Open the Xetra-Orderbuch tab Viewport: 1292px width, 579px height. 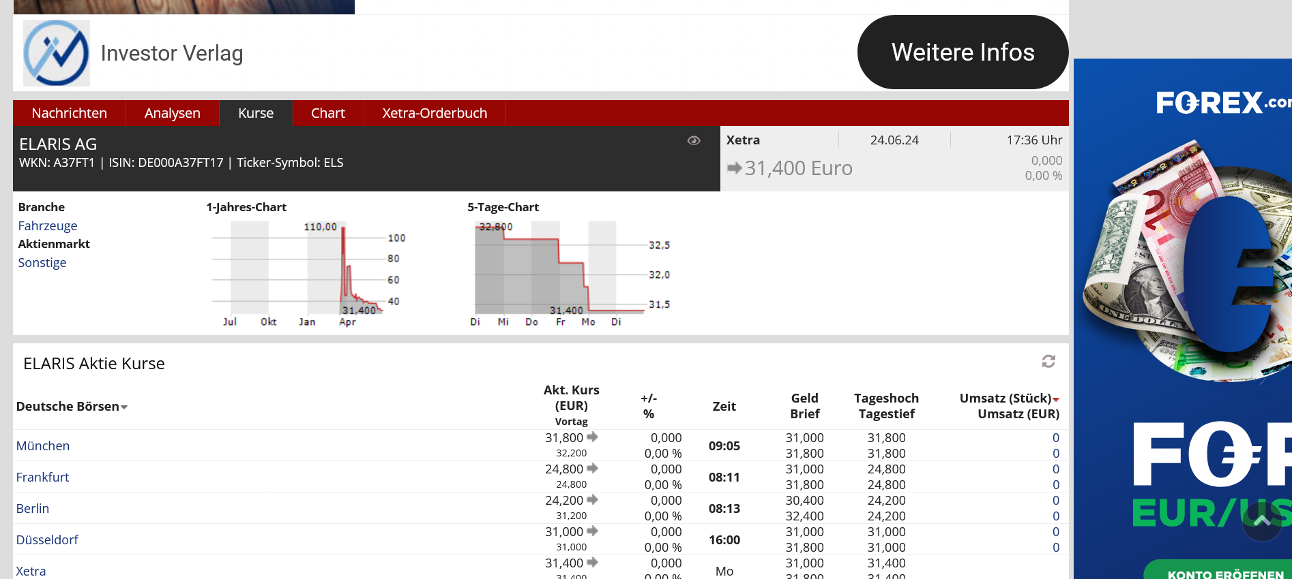tap(435, 113)
